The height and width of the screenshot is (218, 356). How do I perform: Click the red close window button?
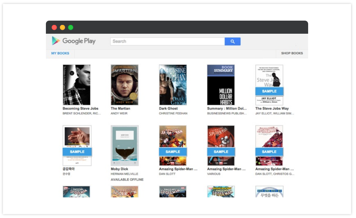click(x=54, y=27)
